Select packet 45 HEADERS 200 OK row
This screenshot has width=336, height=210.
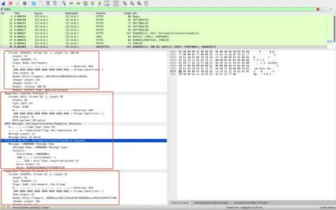click(164, 47)
